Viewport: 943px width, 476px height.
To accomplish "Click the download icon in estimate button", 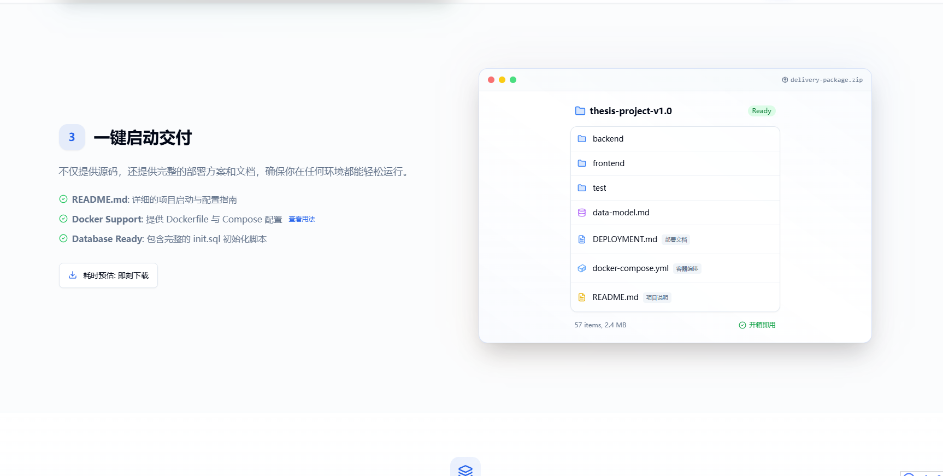I will pos(73,275).
